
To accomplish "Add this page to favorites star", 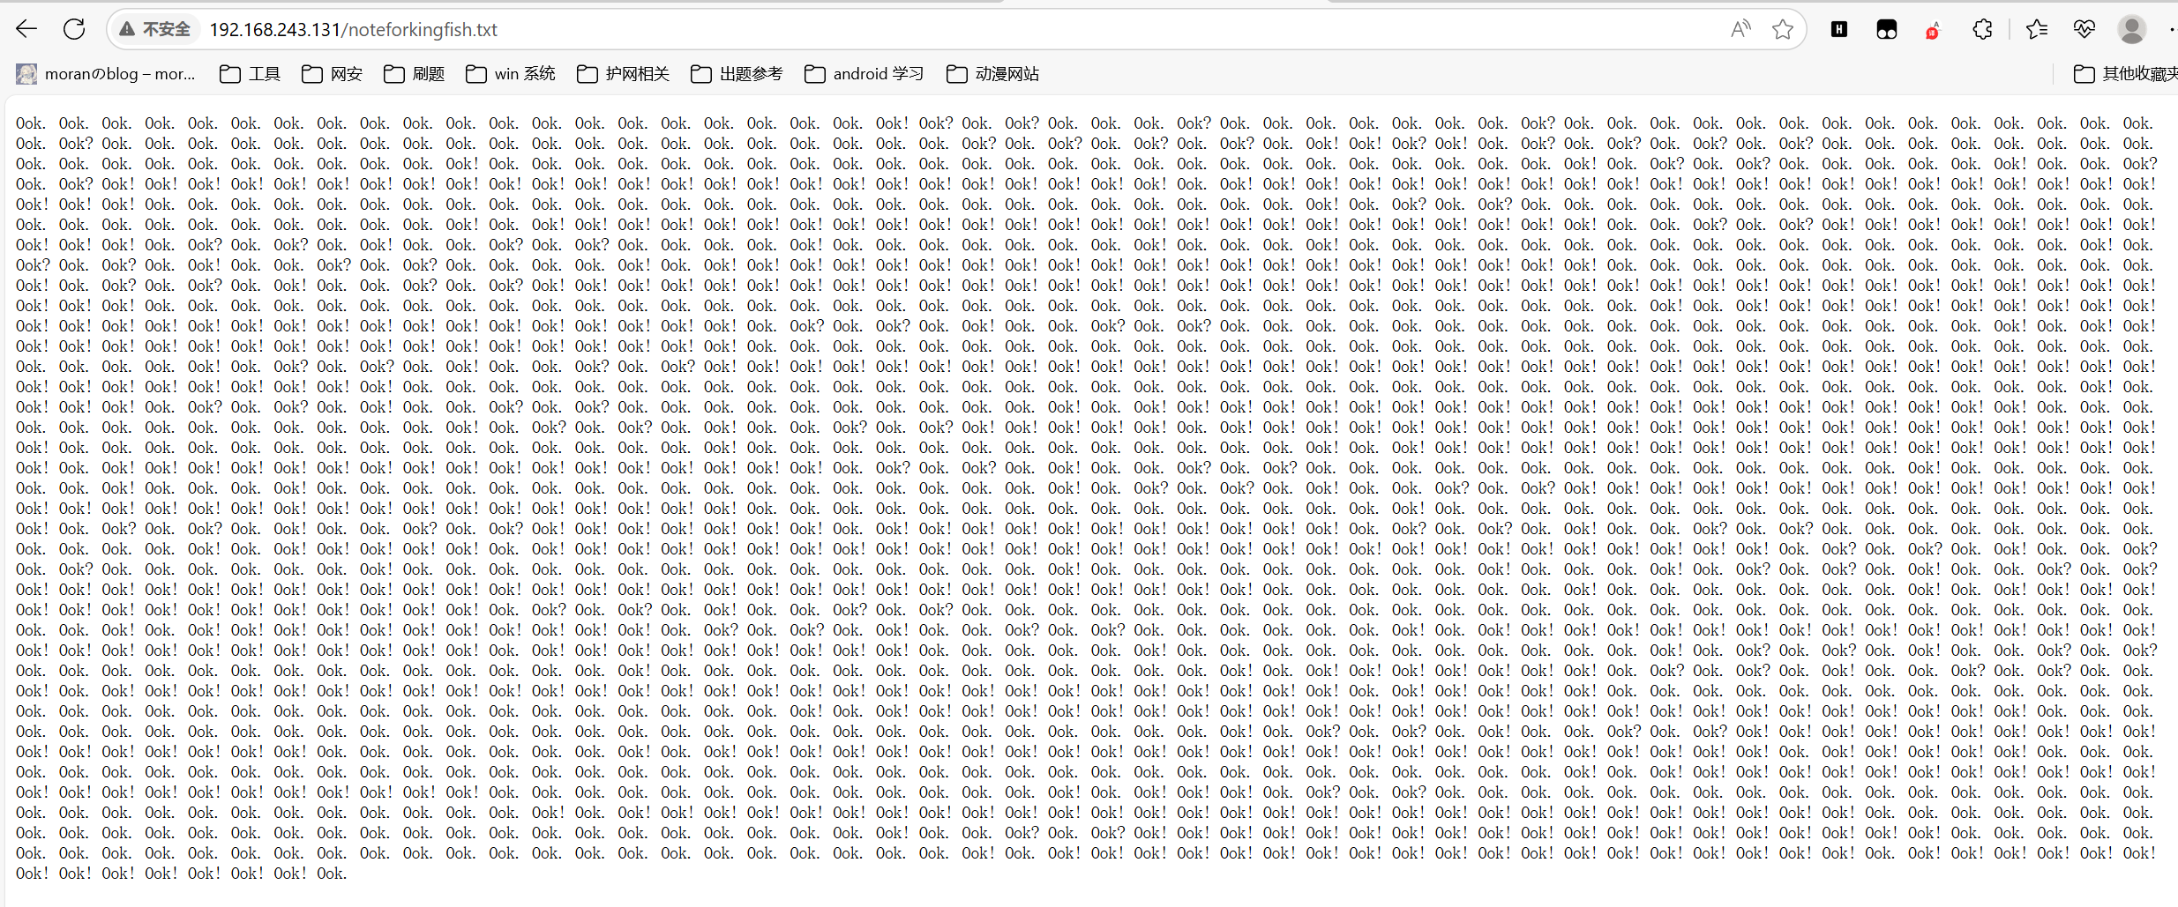I will [1783, 29].
